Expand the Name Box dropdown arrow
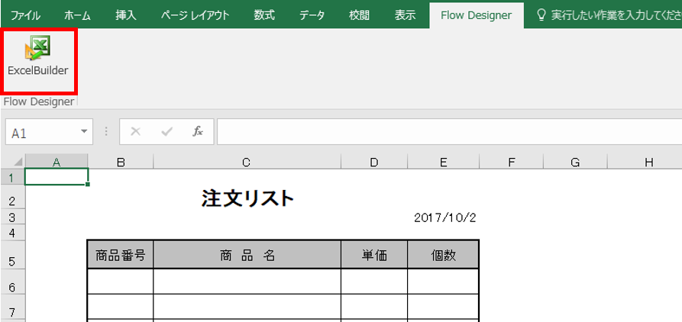 tap(84, 132)
